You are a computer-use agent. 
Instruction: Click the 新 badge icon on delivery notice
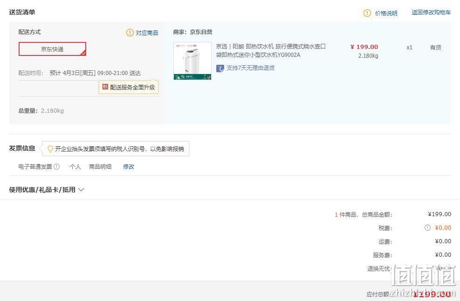pos(105,87)
